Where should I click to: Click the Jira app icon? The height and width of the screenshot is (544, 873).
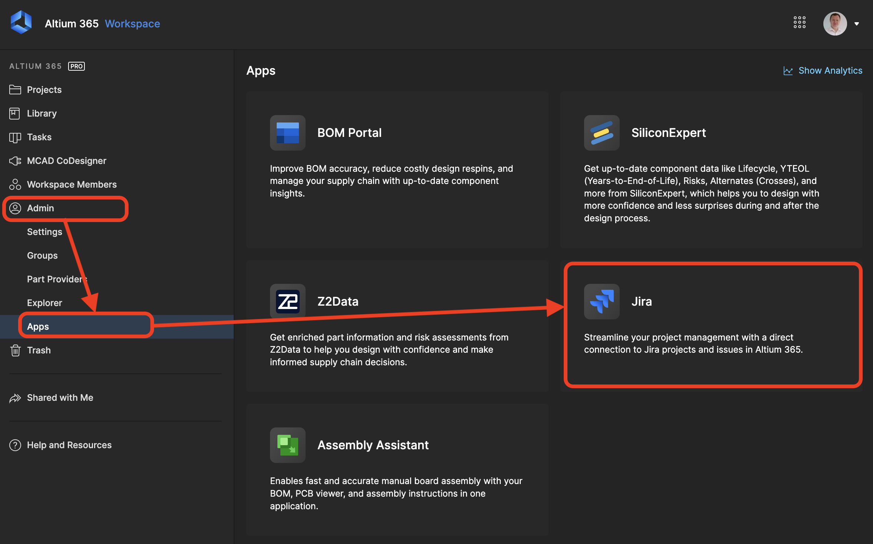(x=602, y=301)
